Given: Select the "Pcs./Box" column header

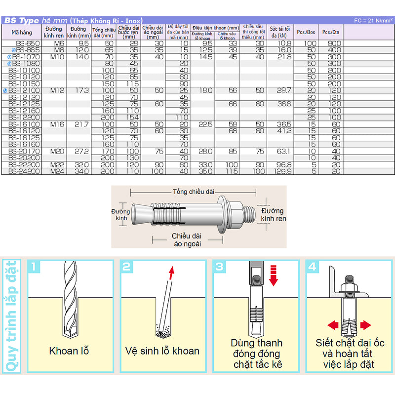Looking at the screenshot, I should point(306,32).
